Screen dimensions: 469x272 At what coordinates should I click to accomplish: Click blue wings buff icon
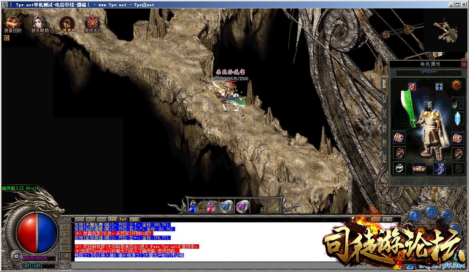click(x=439, y=86)
